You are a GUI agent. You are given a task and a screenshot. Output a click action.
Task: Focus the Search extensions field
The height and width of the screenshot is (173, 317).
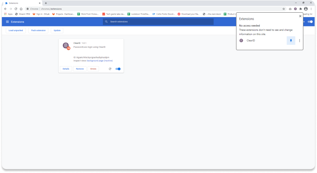pyautogui.click(x=158, y=22)
